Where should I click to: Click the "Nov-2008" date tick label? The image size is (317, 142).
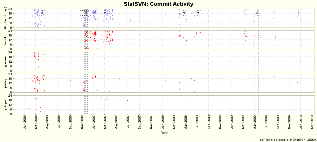pos(220,123)
